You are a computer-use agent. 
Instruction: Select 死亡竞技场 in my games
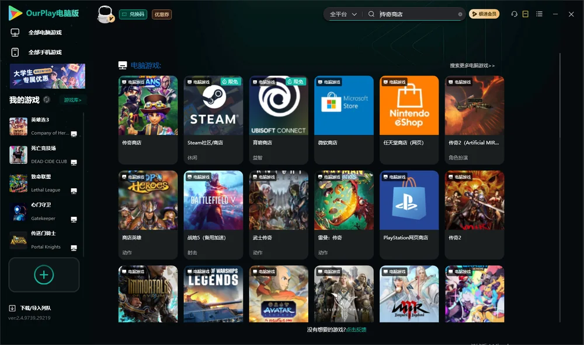(x=43, y=154)
